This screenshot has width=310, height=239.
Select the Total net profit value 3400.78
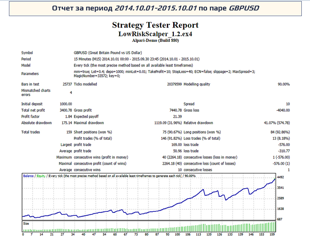pos(66,111)
